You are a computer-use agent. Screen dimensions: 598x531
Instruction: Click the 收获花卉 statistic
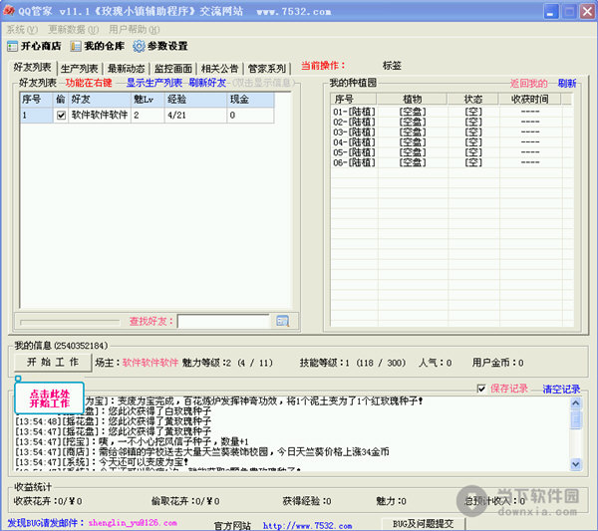[x=48, y=501]
